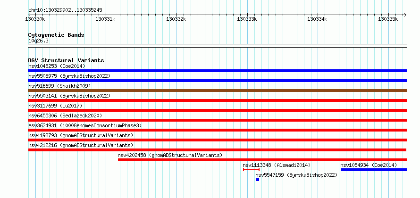This screenshot has width=420, height=198.
Task: Click the nsv1048253 (Coe2014) variant label
Action: point(57,66)
